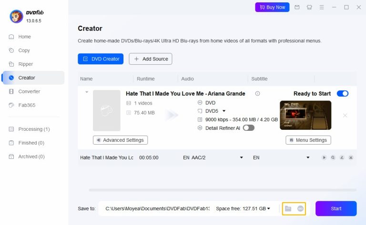Select the Creator module in sidebar

33,78
